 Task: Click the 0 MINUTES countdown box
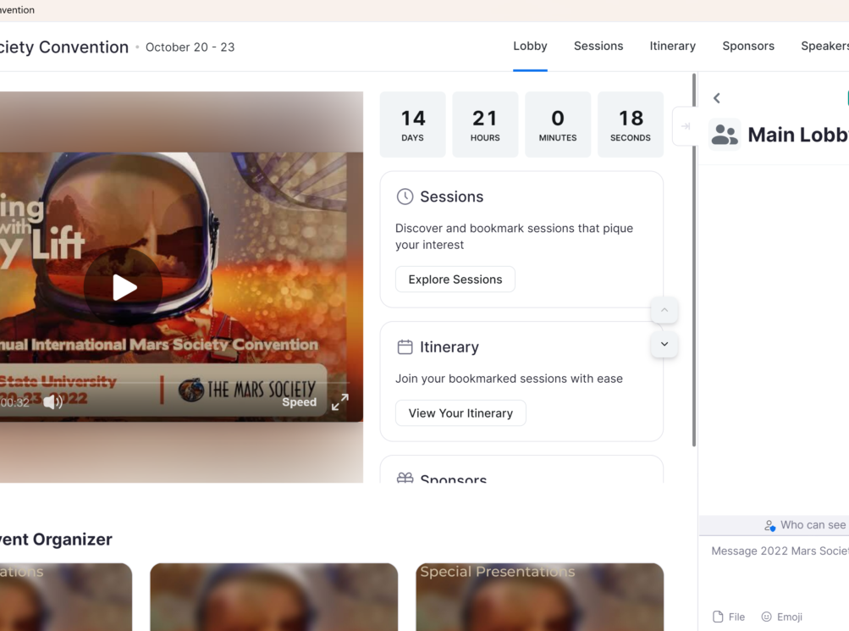point(558,125)
